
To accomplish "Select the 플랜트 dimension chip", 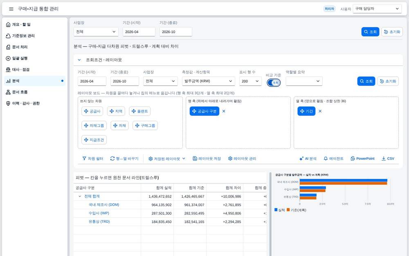I will [140, 111].
